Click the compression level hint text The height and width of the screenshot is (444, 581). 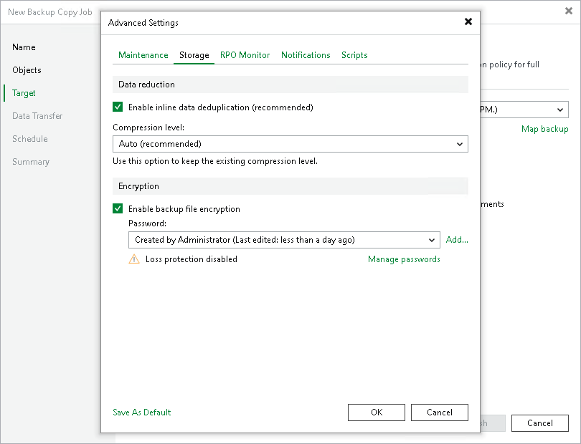point(215,161)
